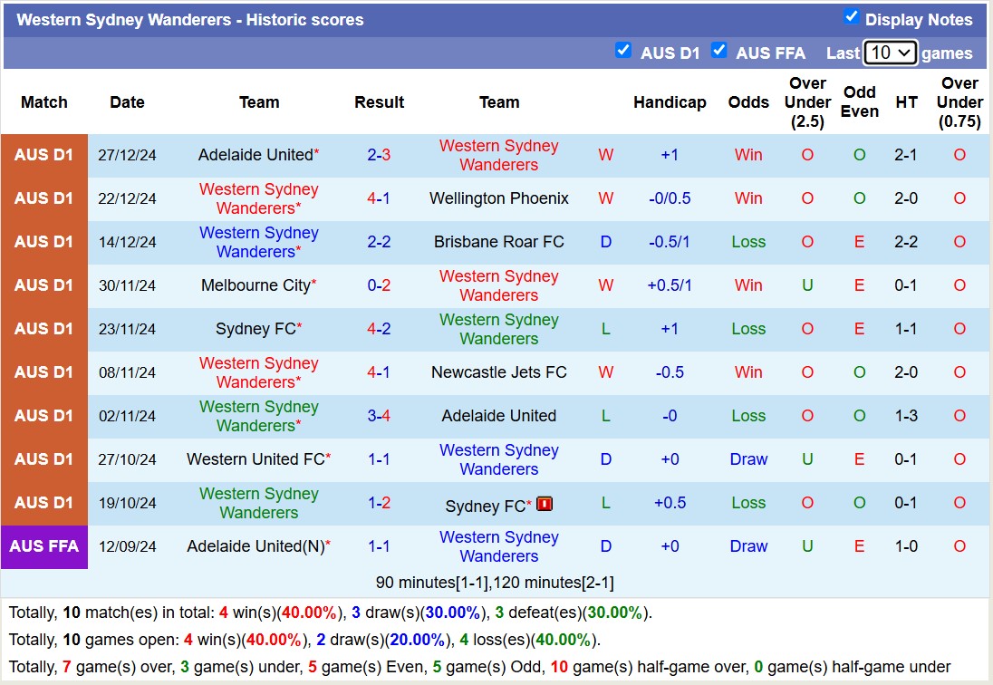Viewport: 993px width, 685px height.
Task: Click Melbourne City team name
Action: click(254, 285)
